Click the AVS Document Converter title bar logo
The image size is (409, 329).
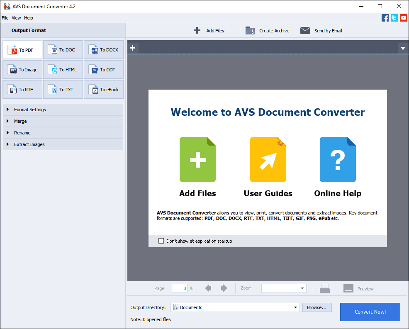pos(7,6)
